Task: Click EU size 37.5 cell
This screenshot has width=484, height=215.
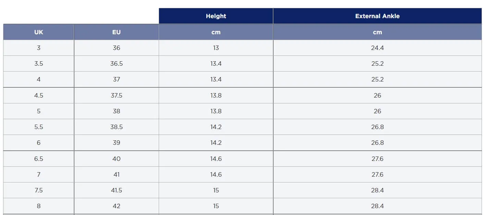Action: pos(117,96)
